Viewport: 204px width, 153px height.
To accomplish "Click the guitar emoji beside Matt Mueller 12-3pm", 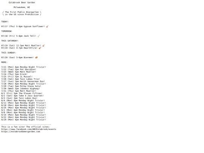I will pyautogui.click(x=43, y=46).
